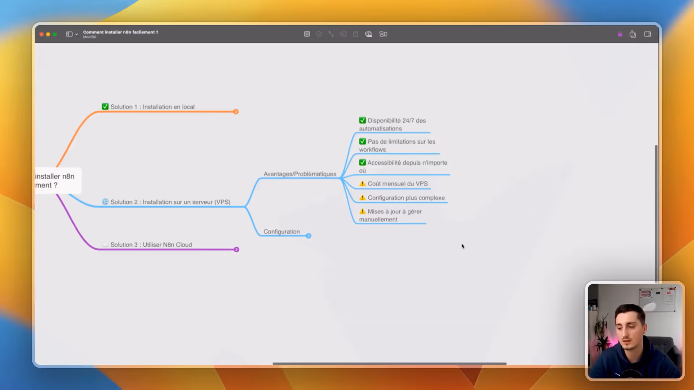Click warning sign beside 'Configuration plus complexe'
Image resolution: width=694 pixels, height=390 pixels.
coord(363,198)
